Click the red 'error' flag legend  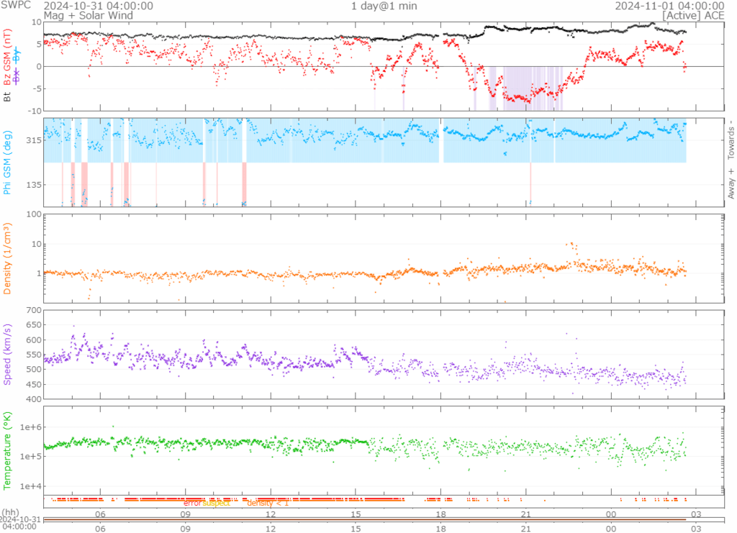point(192,503)
